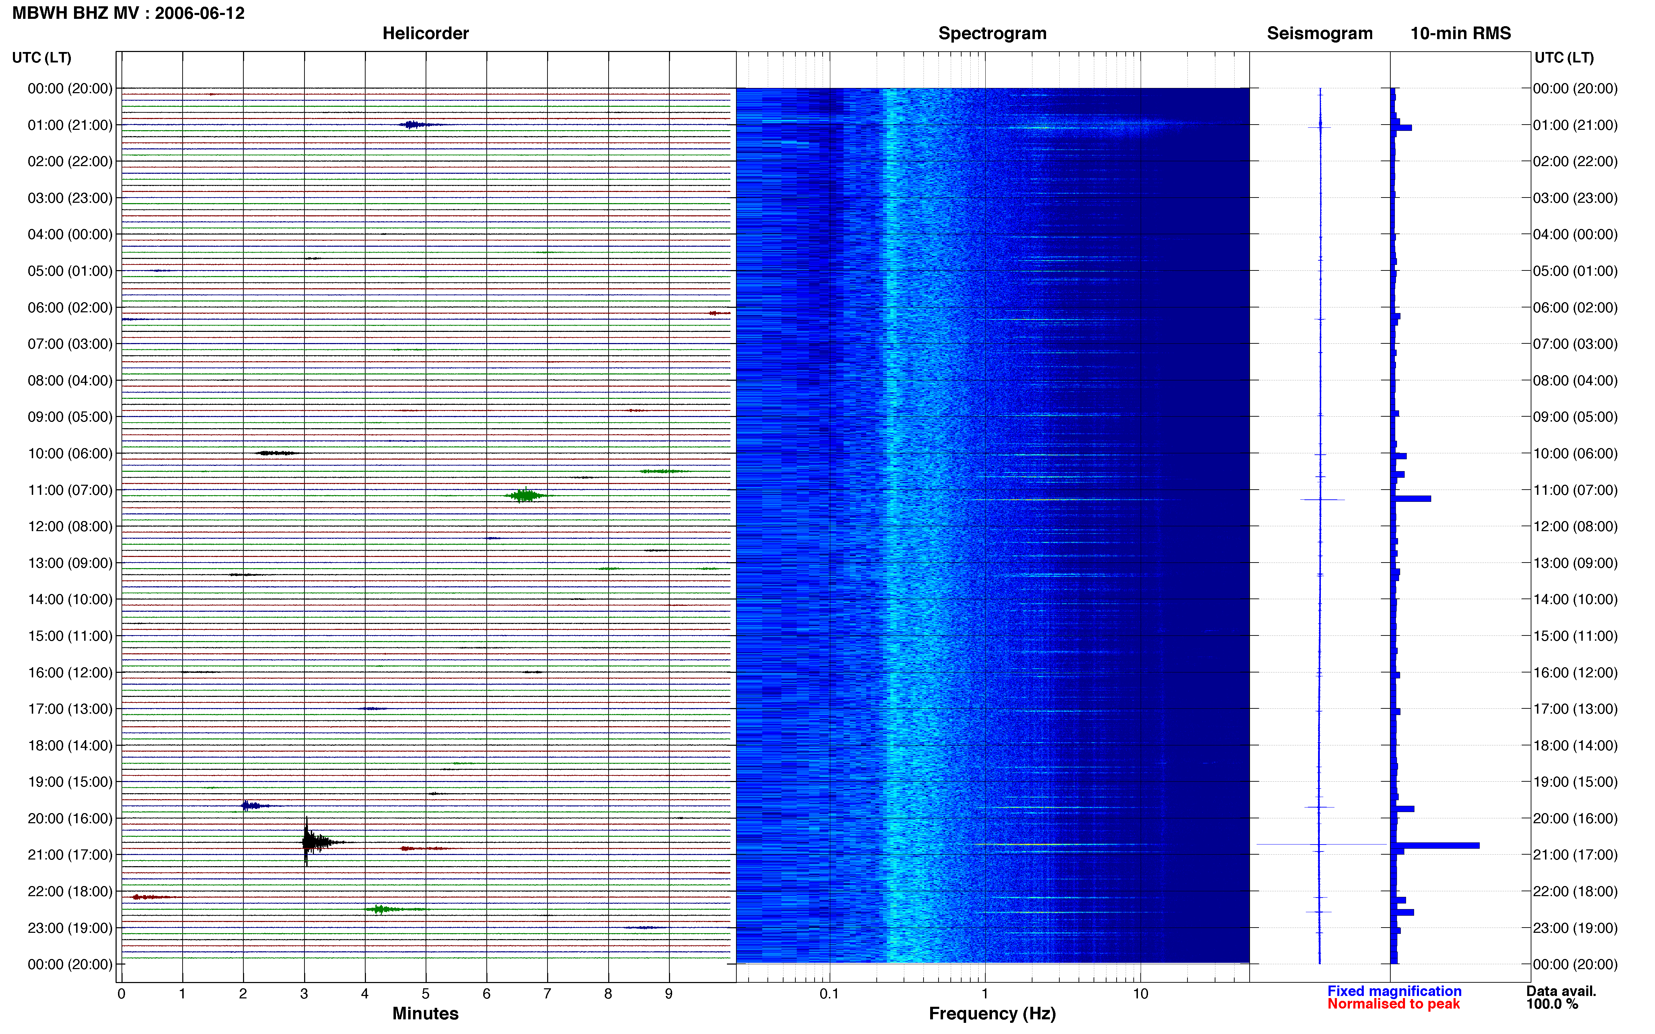Click the right '21:00 (17:00)' time label
The width and height of the screenshot is (1655, 1034).
click(x=1575, y=854)
